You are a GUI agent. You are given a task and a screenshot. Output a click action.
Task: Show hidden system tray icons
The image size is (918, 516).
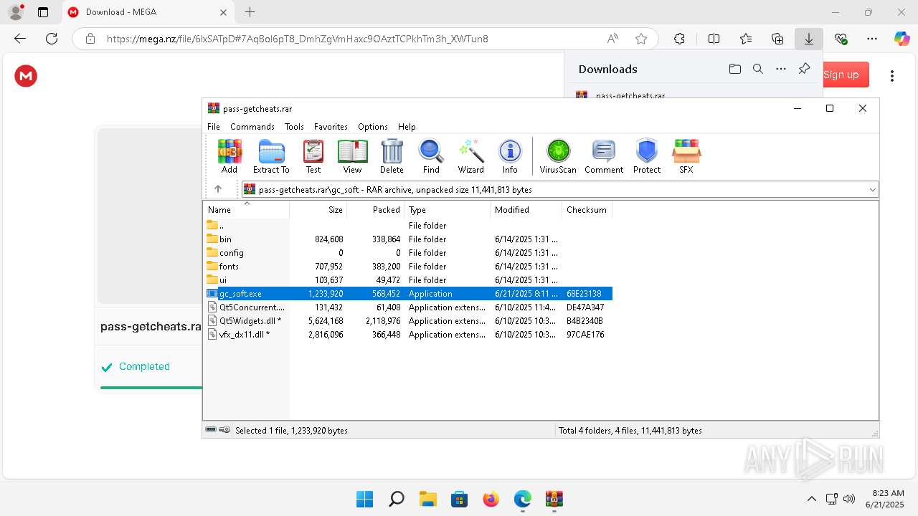(x=811, y=499)
